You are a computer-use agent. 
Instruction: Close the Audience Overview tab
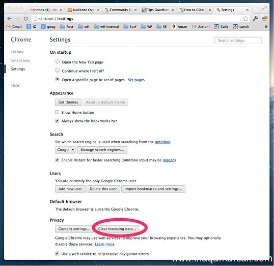pyautogui.click(x=98, y=10)
